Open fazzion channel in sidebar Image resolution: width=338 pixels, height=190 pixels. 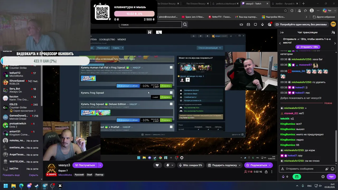click(x=21, y=98)
